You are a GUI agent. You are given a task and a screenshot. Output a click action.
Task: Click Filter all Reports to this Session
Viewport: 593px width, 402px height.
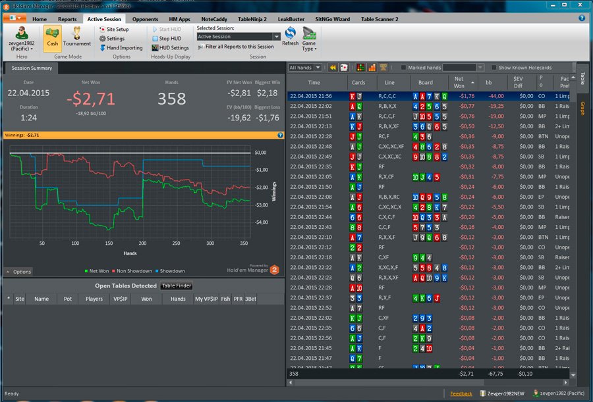pos(236,47)
